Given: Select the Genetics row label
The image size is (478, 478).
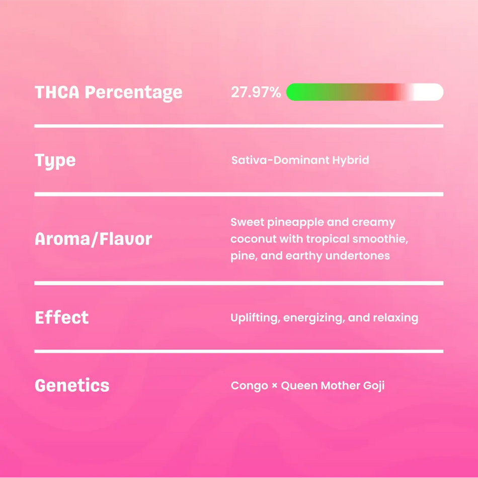Looking at the screenshot, I should pyautogui.click(x=72, y=386).
